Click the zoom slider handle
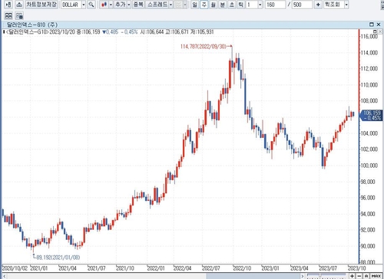This screenshot has width=384, height=279. click(319, 275)
